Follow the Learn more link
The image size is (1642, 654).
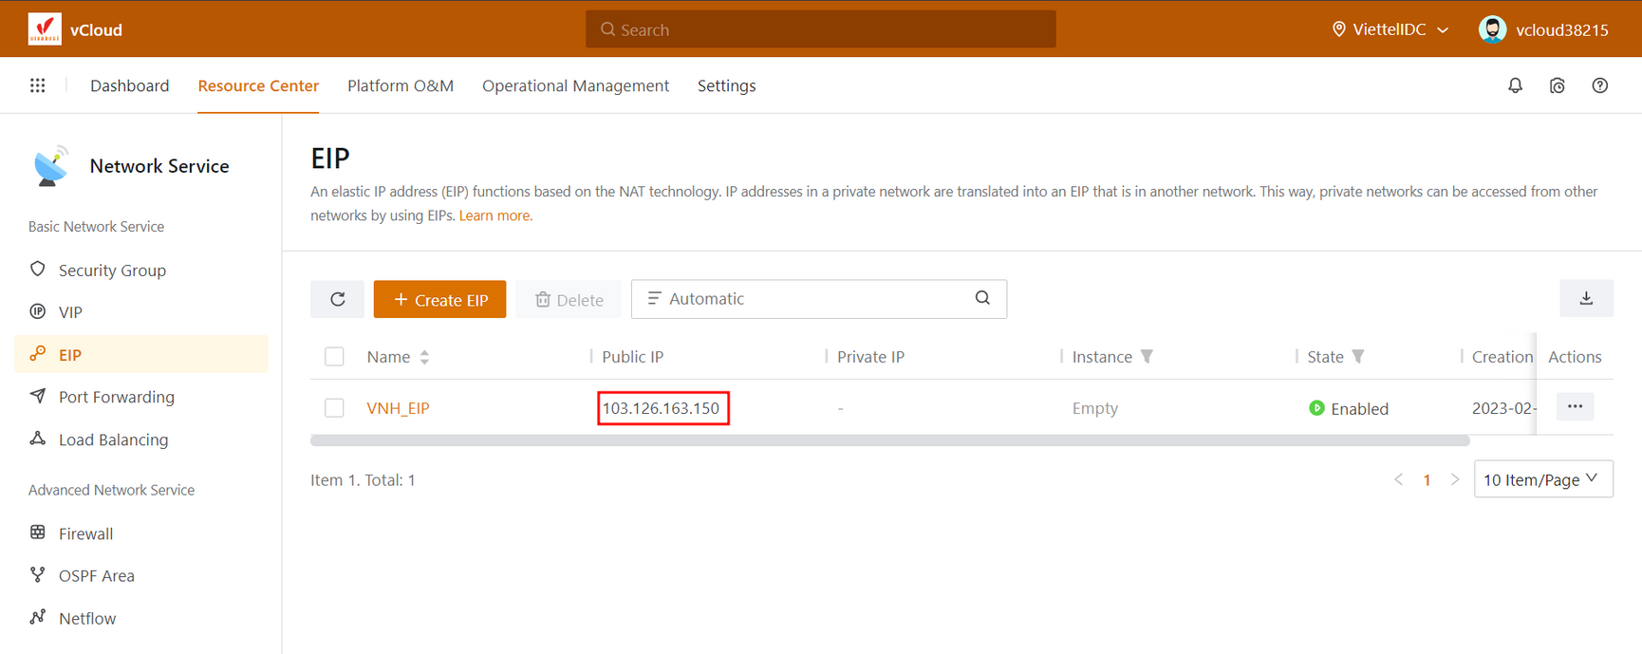[x=494, y=215]
